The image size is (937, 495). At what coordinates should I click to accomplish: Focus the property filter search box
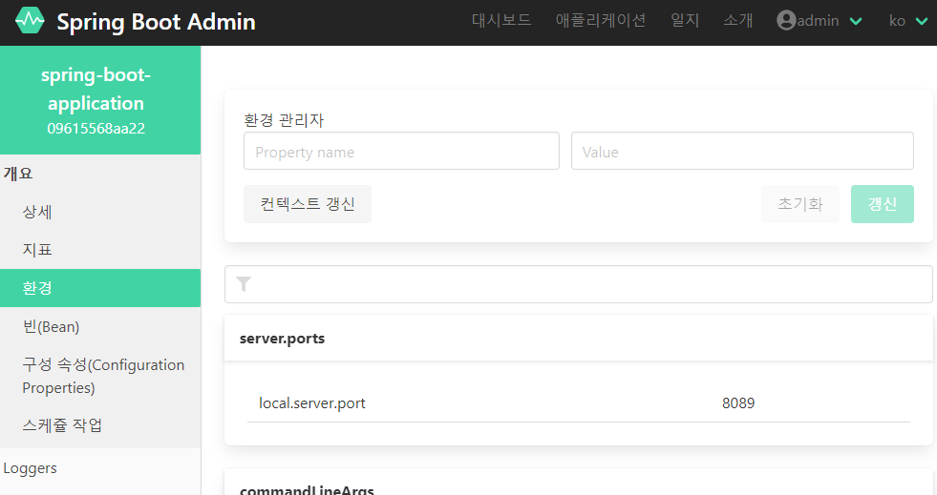pos(579,284)
